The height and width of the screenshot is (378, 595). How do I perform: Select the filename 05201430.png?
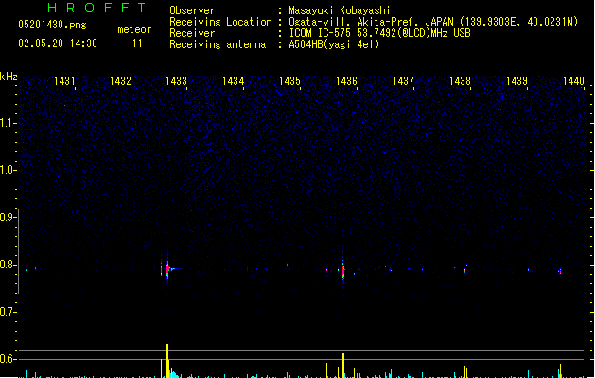(x=52, y=25)
